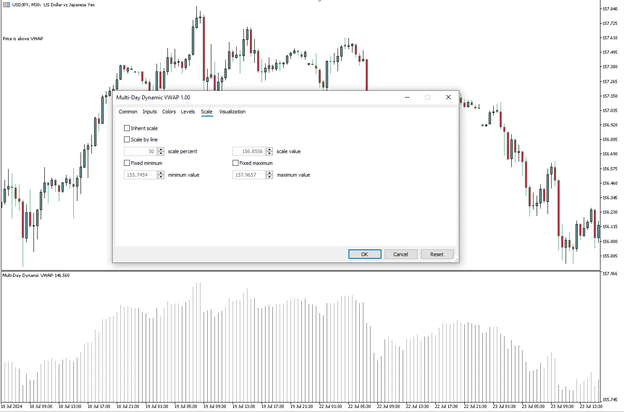Cancel the indicator settings dialog
The height and width of the screenshot is (412, 624).
tap(400, 254)
